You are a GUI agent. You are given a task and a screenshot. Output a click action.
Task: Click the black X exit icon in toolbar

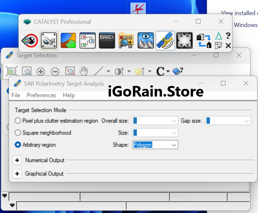[x=228, y=46]
